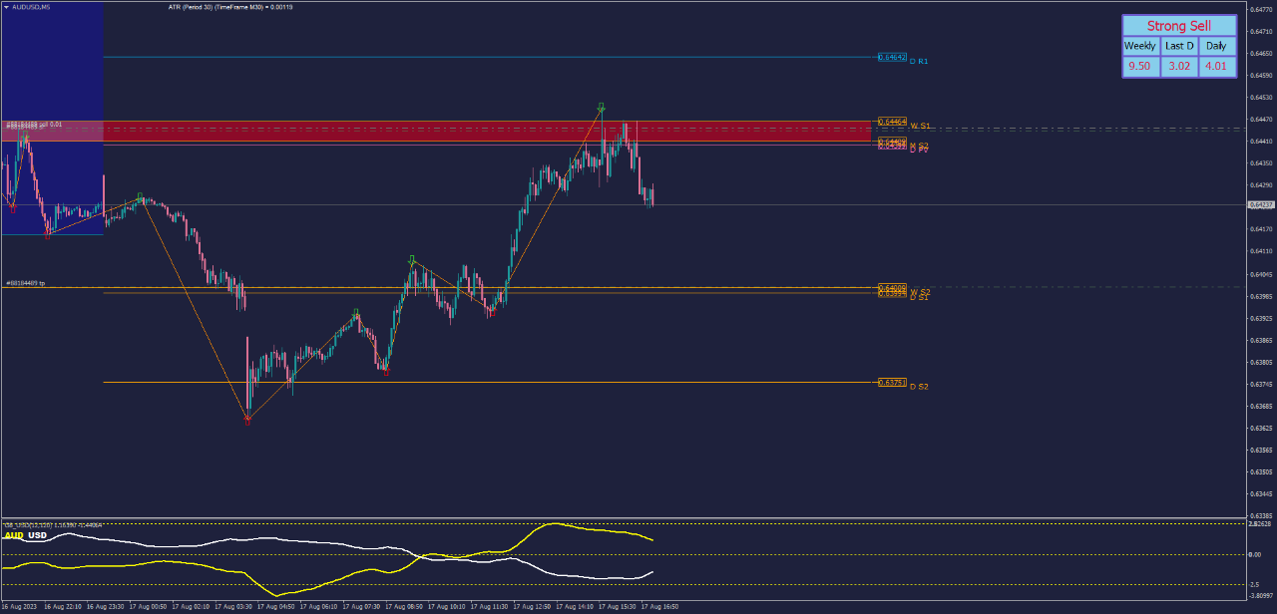This screenshot has height=614, width=1277.
Task: Click the 17 Aug 08:50 time axis label
Action: point(404,605)
